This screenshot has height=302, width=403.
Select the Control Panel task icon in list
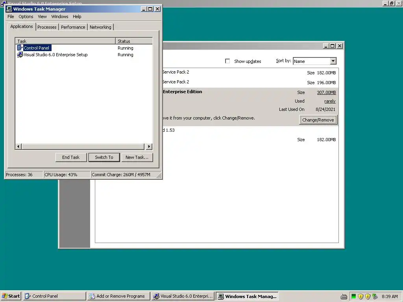coord(20,48)
